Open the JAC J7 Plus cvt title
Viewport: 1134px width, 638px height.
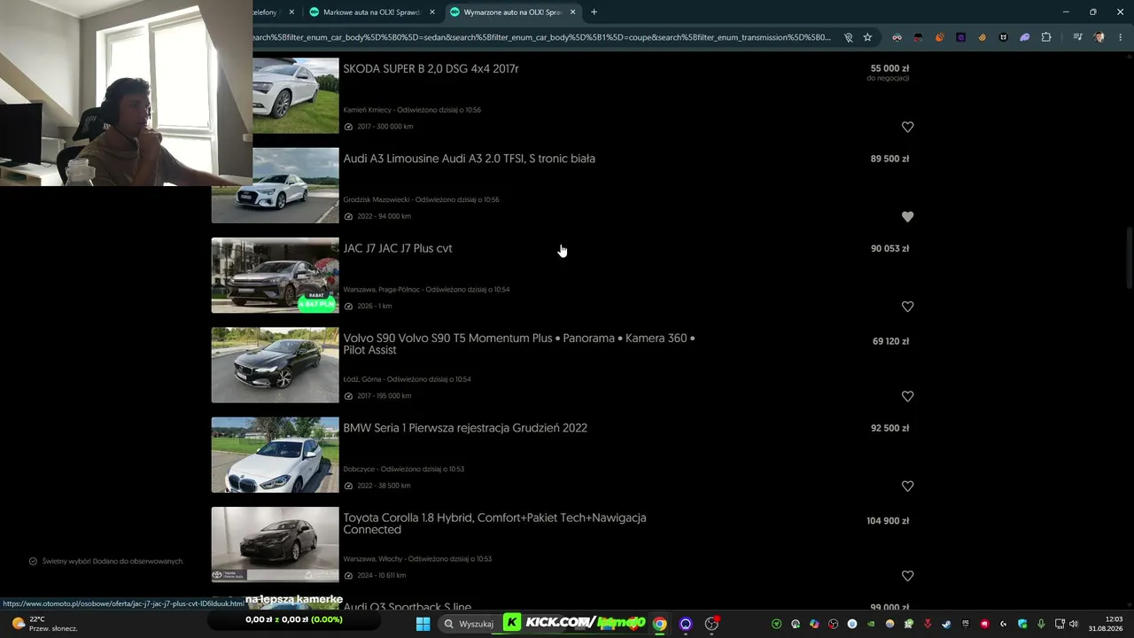click(397, 248)
